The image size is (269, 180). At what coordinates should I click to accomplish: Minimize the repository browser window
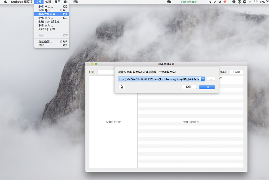(92, 64)
